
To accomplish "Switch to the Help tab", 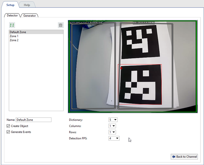I will tap(27, 5).
